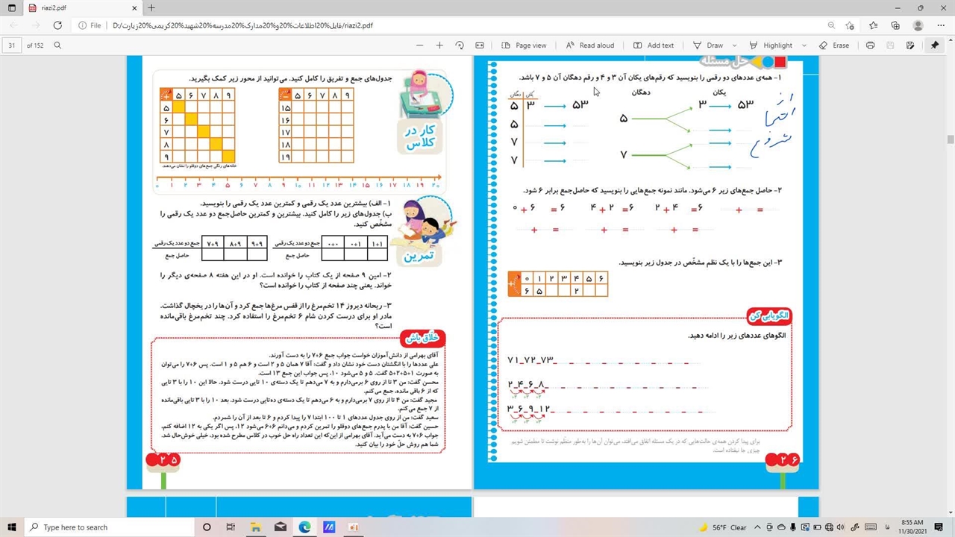
Task: Toggle Read aloud mode
Action: click(x=589, y=45)
